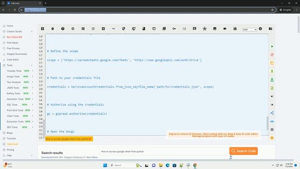This screenshot has width=300, height=169.
Task: Open the Chrome icon in taskbar
Action: click(195, 165)
